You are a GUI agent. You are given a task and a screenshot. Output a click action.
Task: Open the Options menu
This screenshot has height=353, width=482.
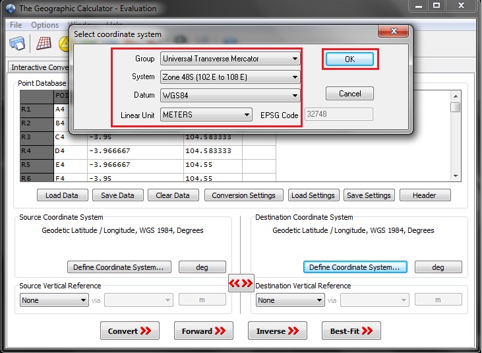[45, 25]
